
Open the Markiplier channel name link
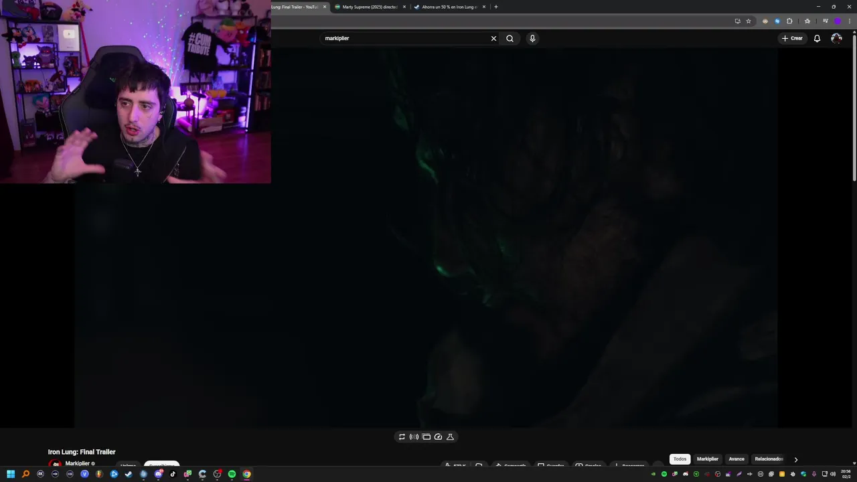78,463
